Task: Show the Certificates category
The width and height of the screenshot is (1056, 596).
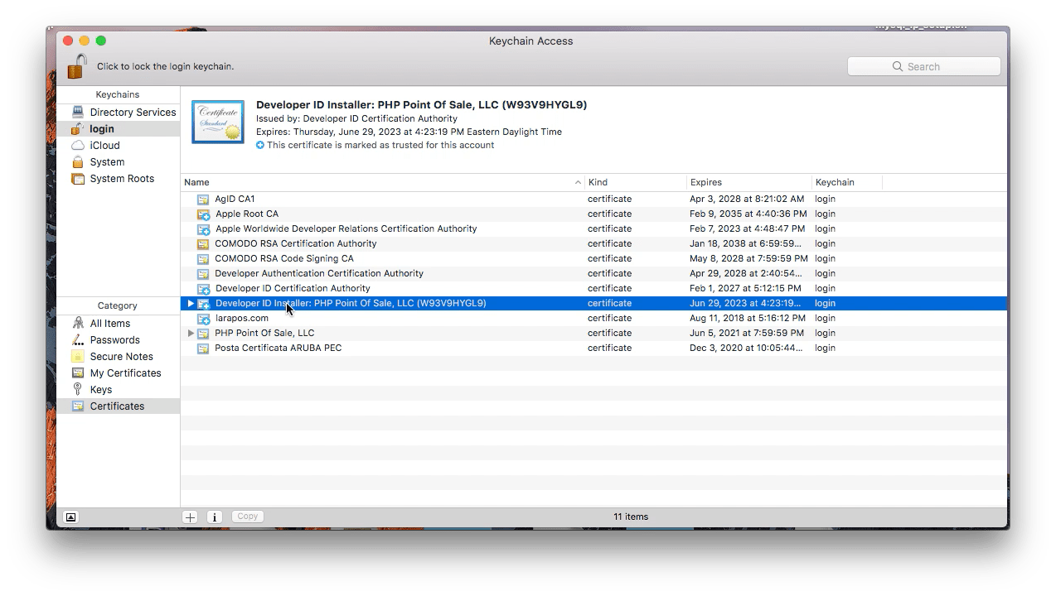Action: 118,406
